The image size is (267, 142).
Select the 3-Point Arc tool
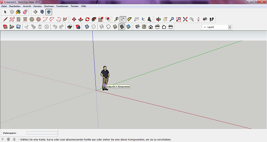coord(58,19)
